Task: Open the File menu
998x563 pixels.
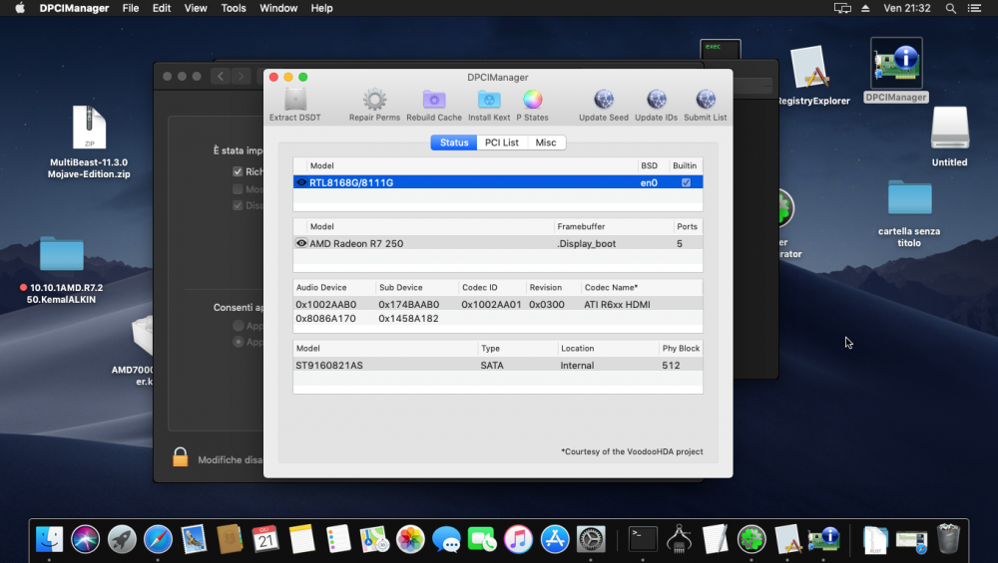Action: pyautogui.click(x=131, y=8)
